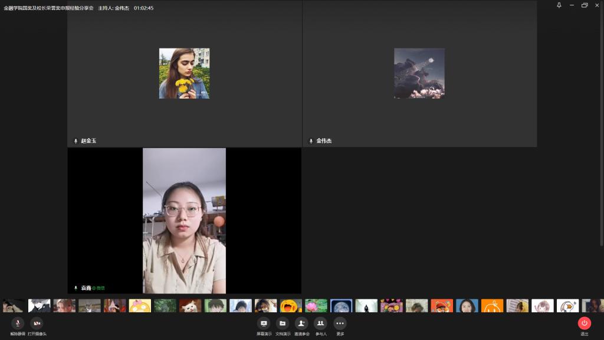This screenshot has width=604, height=340.
Task: Pin the meeting window on top
Action: pyautogui.click(x=559, y=5)
